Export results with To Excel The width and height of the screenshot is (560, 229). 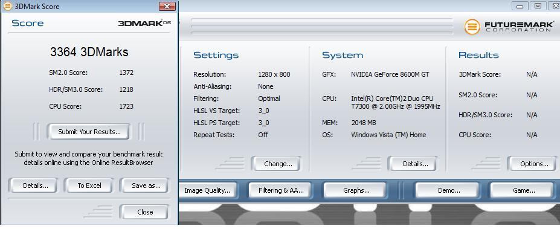click(89, 185)
